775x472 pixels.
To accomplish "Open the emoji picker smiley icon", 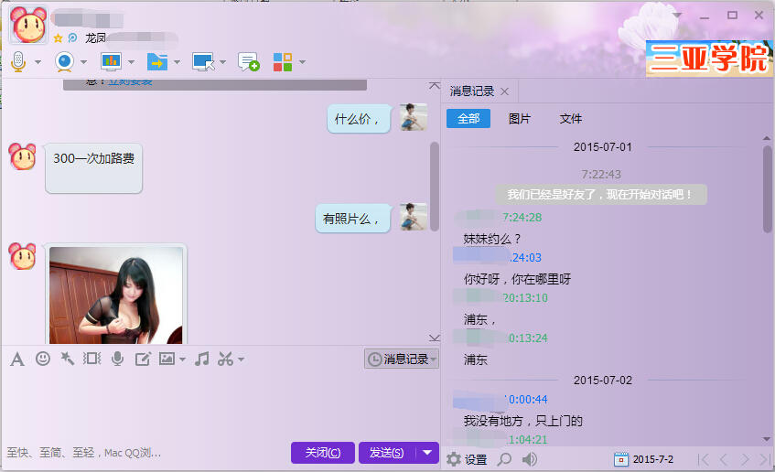I will tap(42, 359).
